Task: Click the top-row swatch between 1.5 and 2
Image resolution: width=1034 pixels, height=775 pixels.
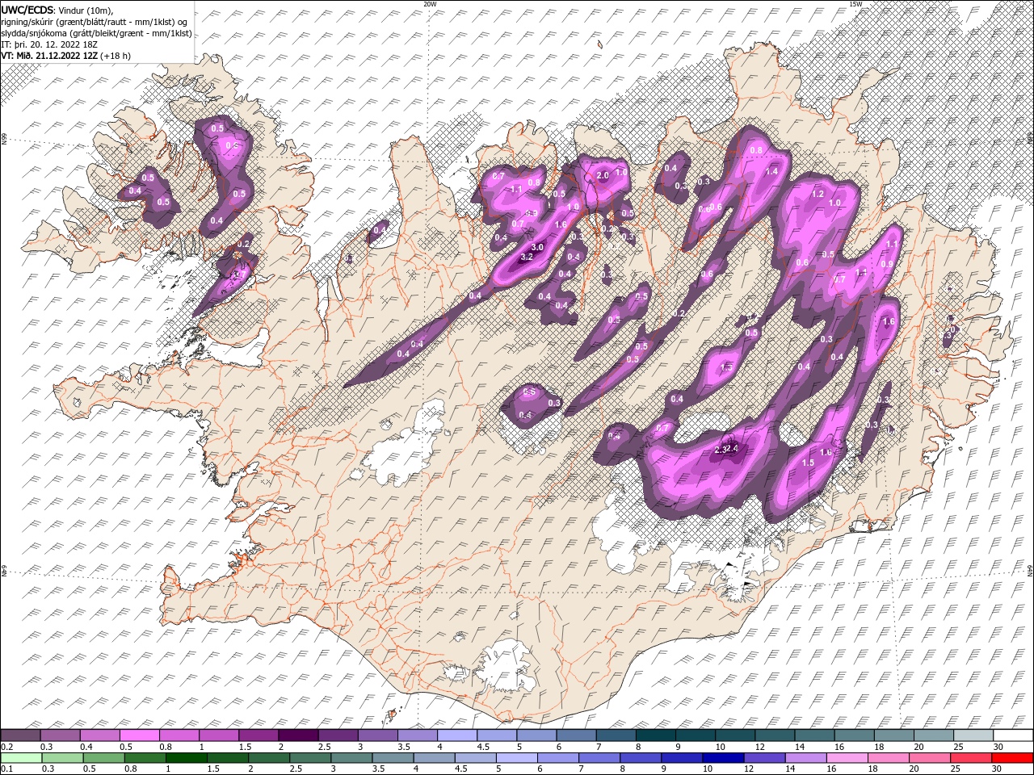Action: (x=258, y=735)
